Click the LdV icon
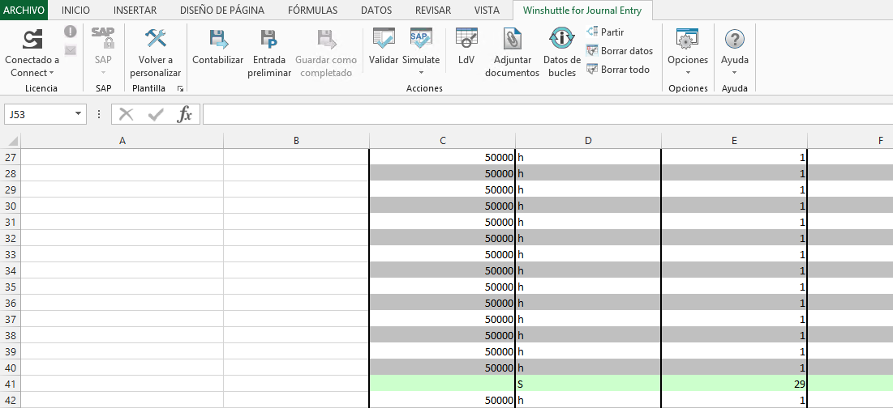 [x=466, y=39]
